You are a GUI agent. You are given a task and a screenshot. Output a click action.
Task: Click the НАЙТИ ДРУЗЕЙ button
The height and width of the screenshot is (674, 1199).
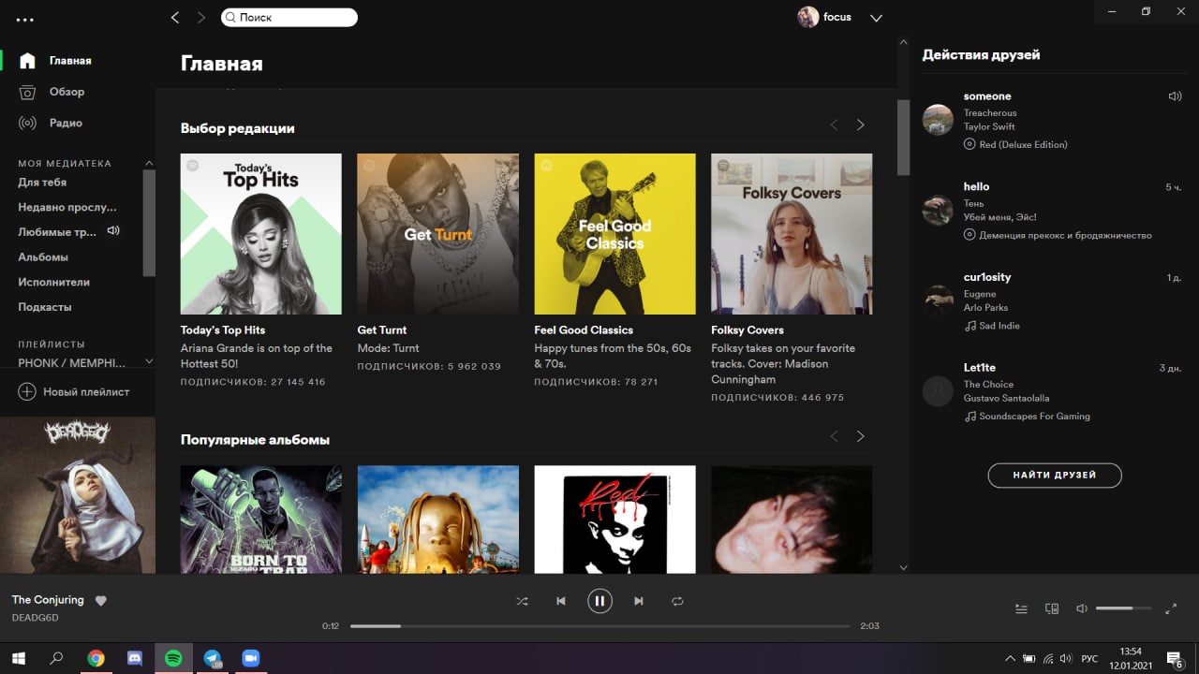click(x=1055, y=476)
